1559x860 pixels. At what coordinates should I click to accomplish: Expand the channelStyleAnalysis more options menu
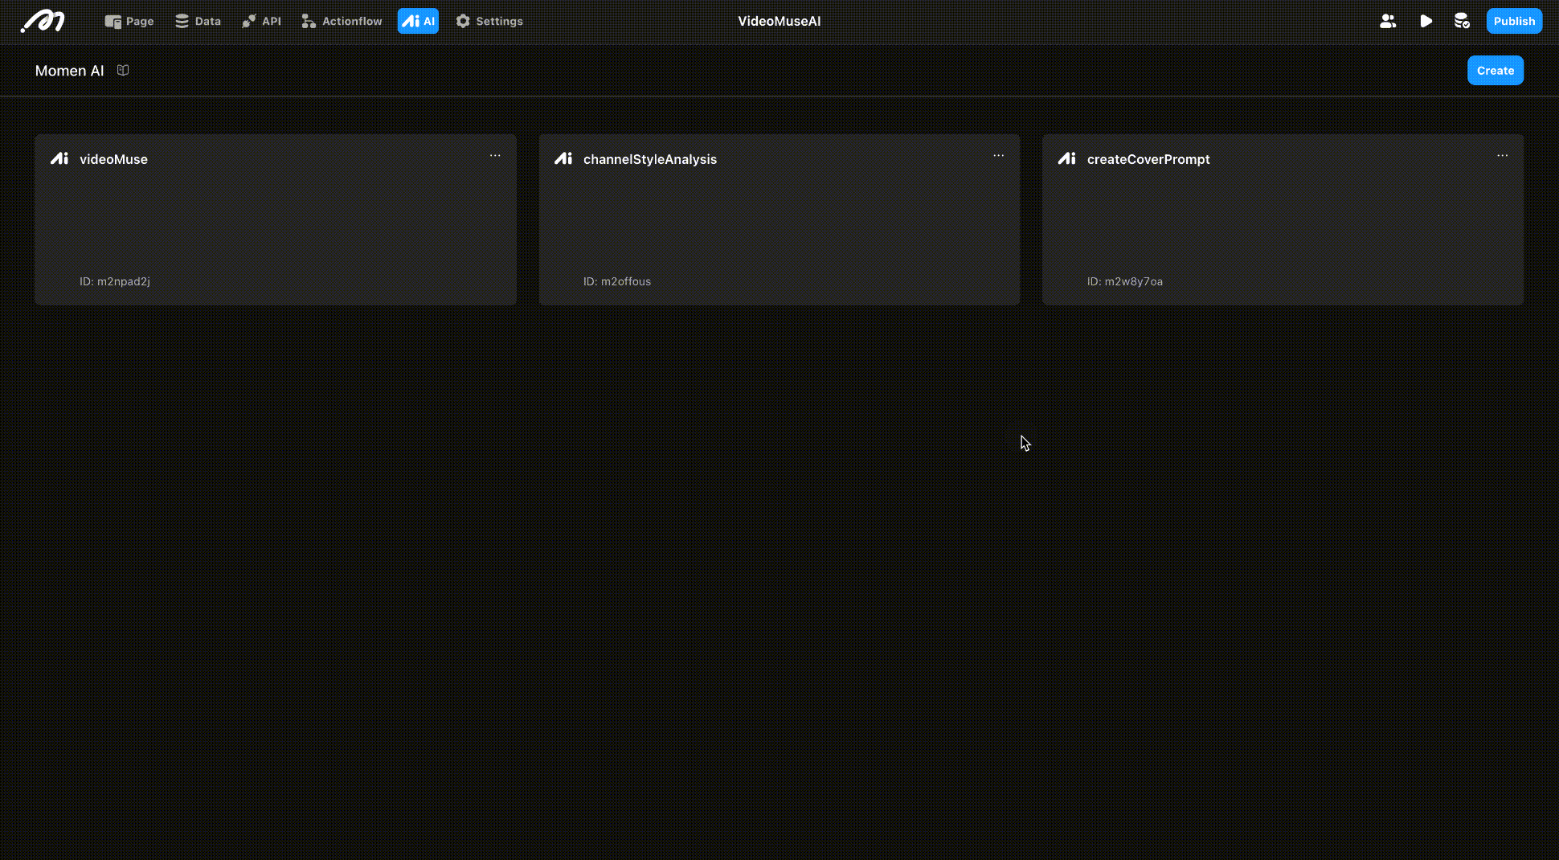click(x=998, y=156)
